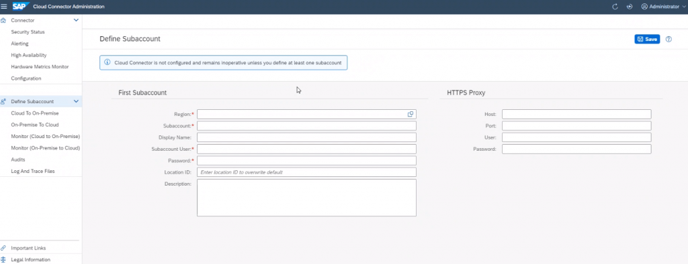Go to Cloud To On-Premise
The height and width of the screenshot is (264, 688).
pos(35,113)
